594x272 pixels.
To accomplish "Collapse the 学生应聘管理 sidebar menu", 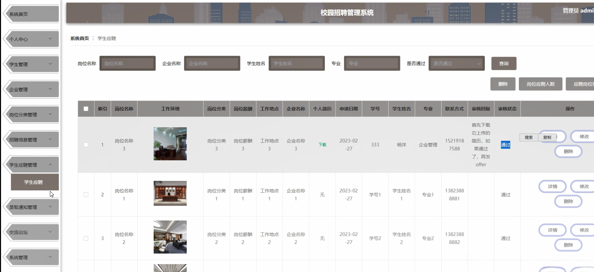I will pos(31,165).
